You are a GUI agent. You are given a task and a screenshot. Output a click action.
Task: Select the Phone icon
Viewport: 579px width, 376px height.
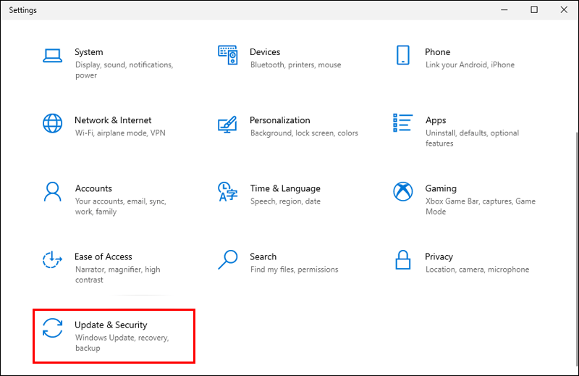point(402,55)
